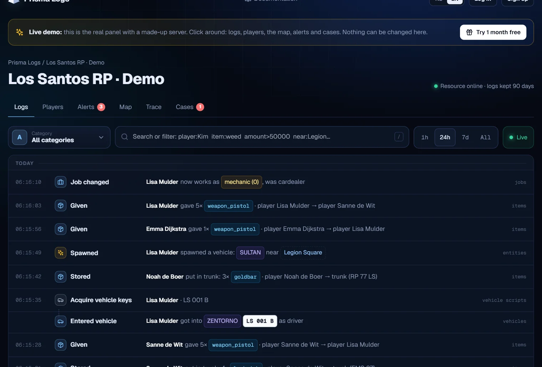Select the All time range
The height and width of the screenshot is (367, 542).
point(485,137)
